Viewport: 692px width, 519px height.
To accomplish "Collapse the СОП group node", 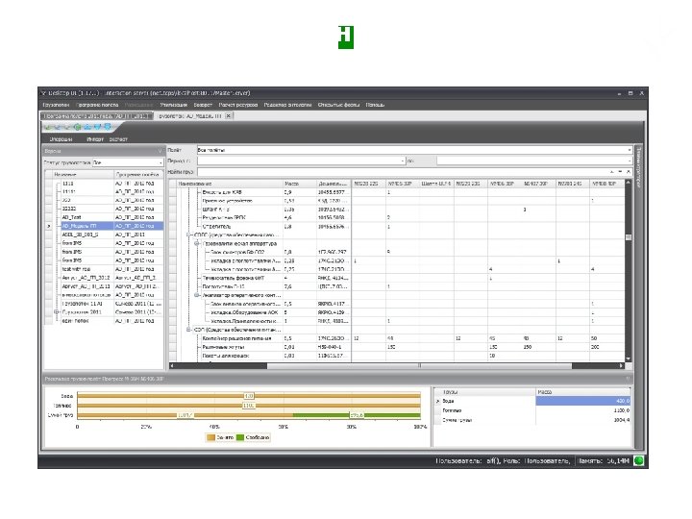I will [x=188, y=330].
